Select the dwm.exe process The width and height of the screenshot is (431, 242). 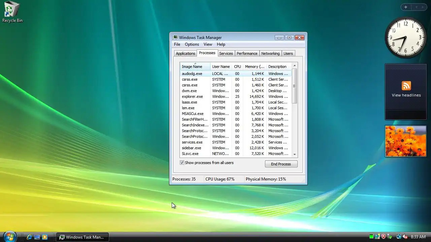[236, 91]
